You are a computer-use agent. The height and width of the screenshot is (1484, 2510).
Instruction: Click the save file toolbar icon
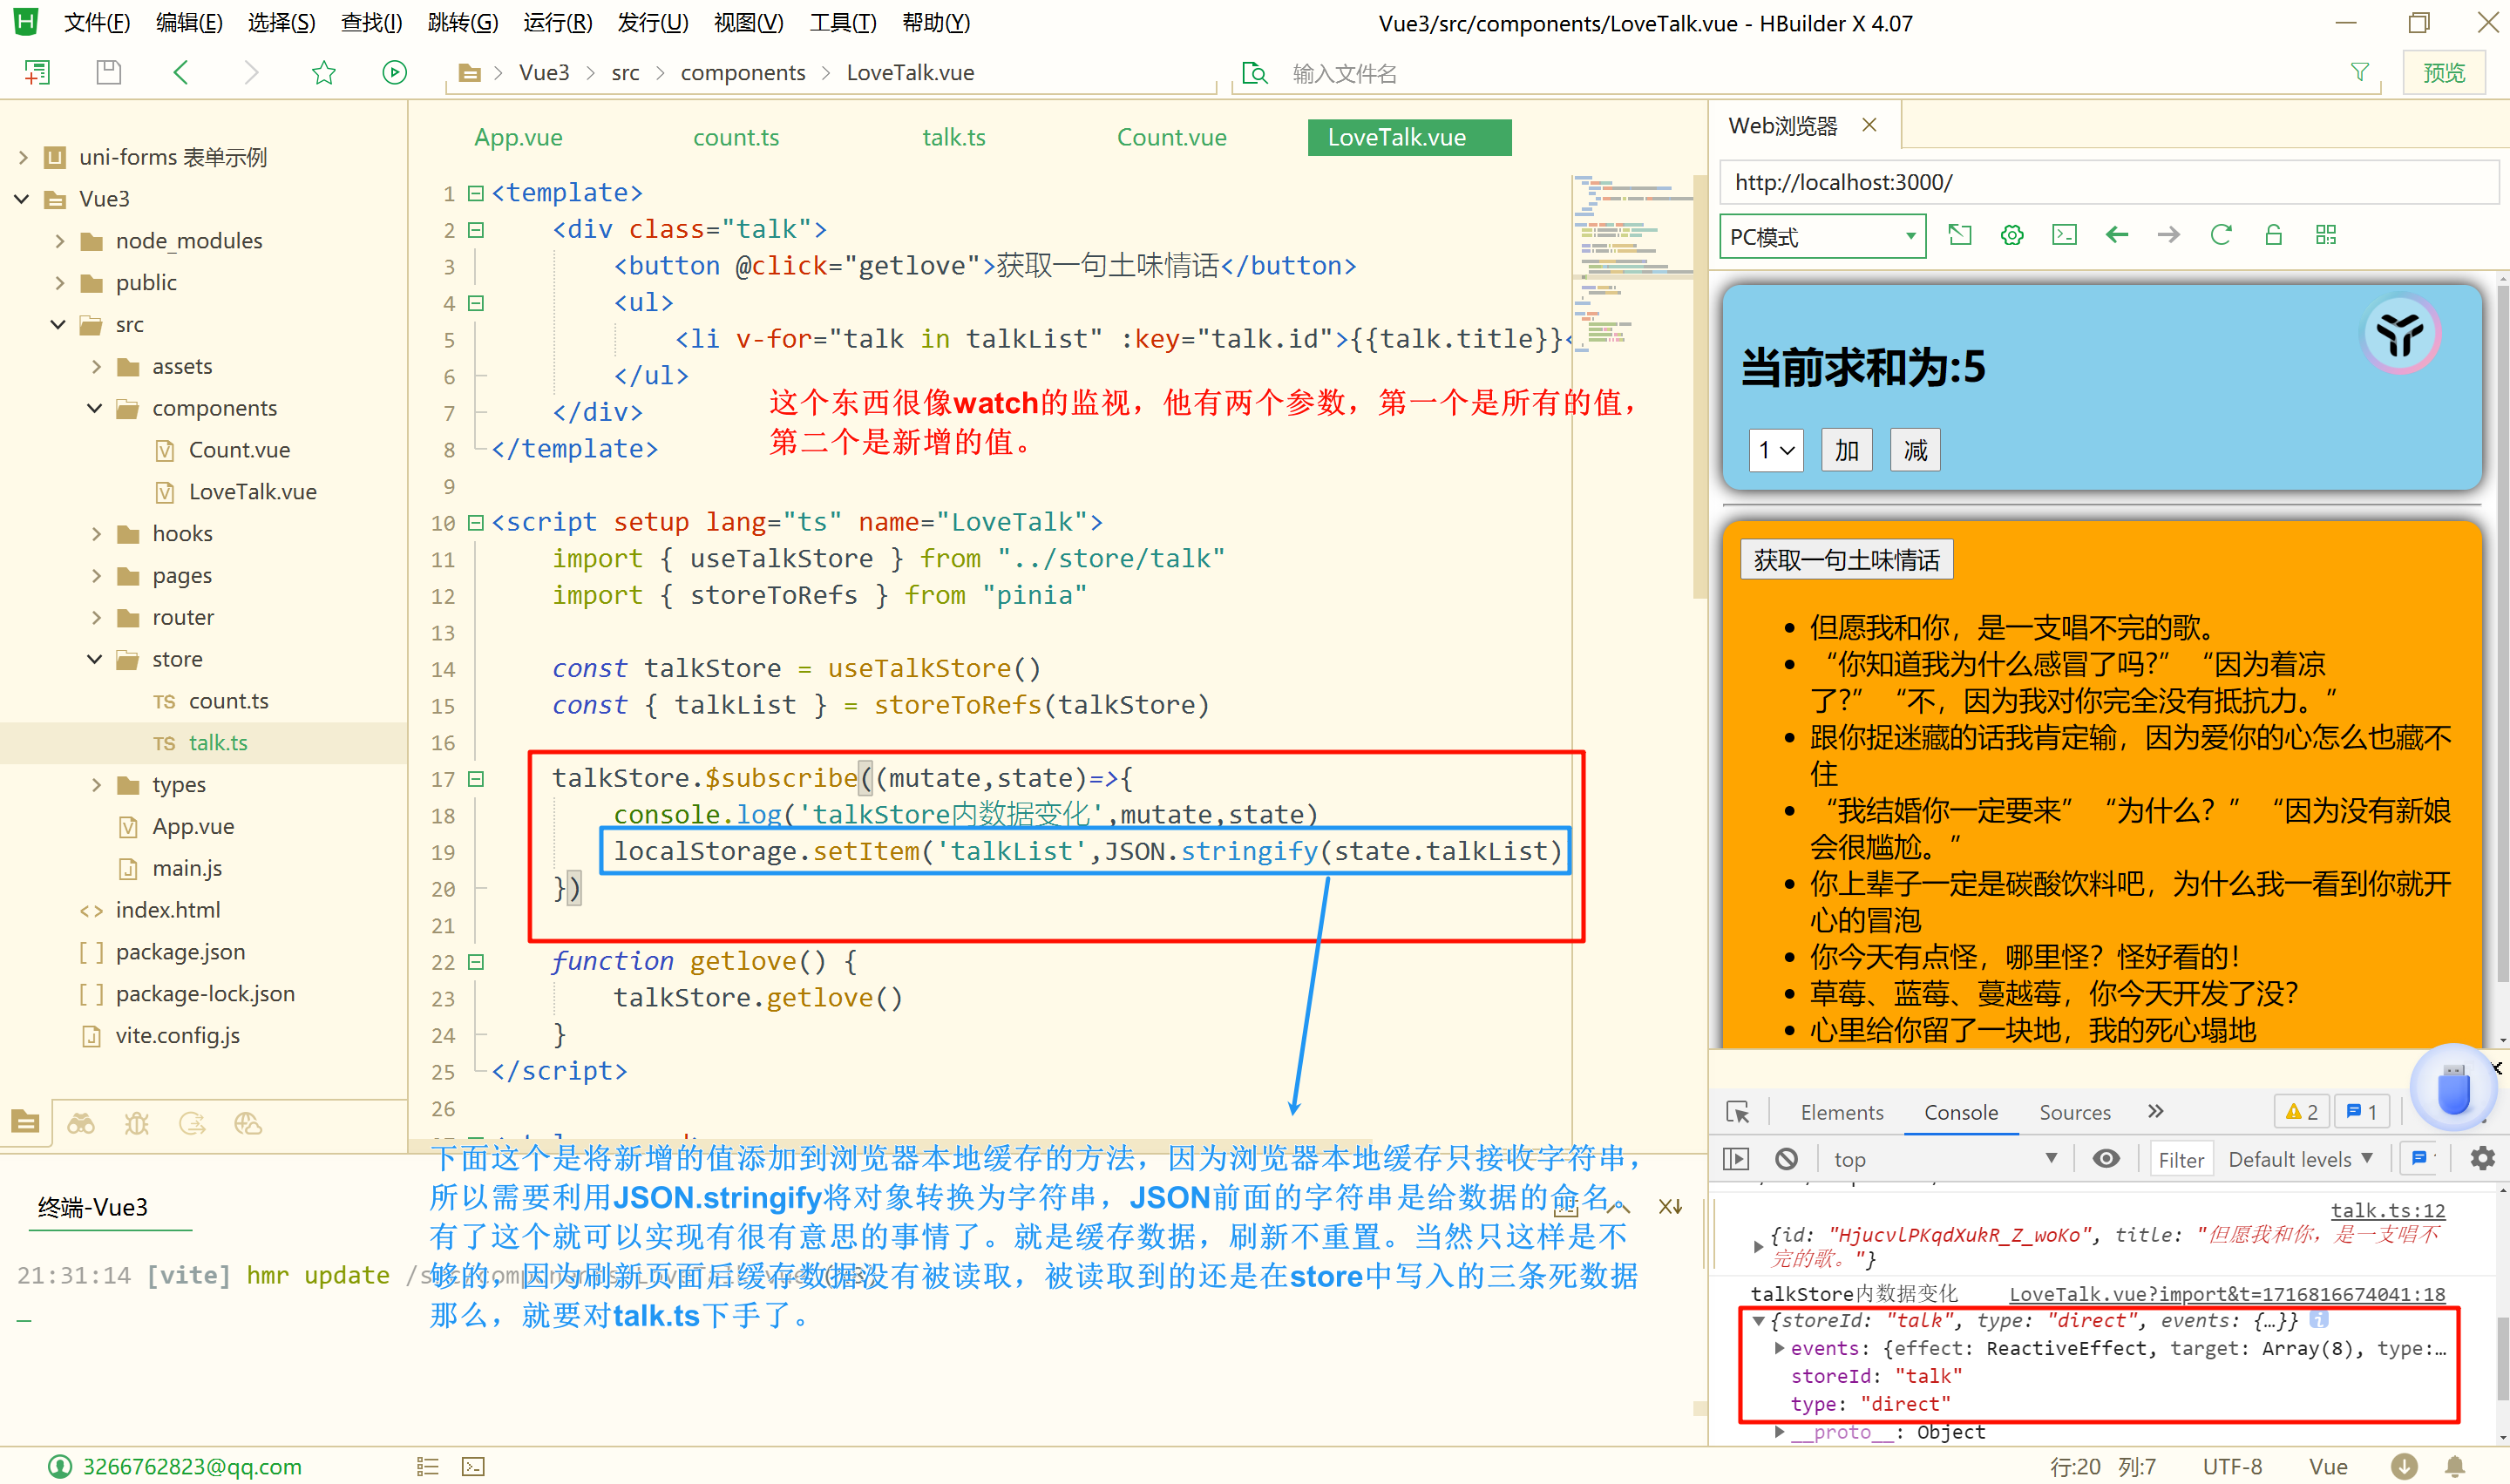point(109,72)
